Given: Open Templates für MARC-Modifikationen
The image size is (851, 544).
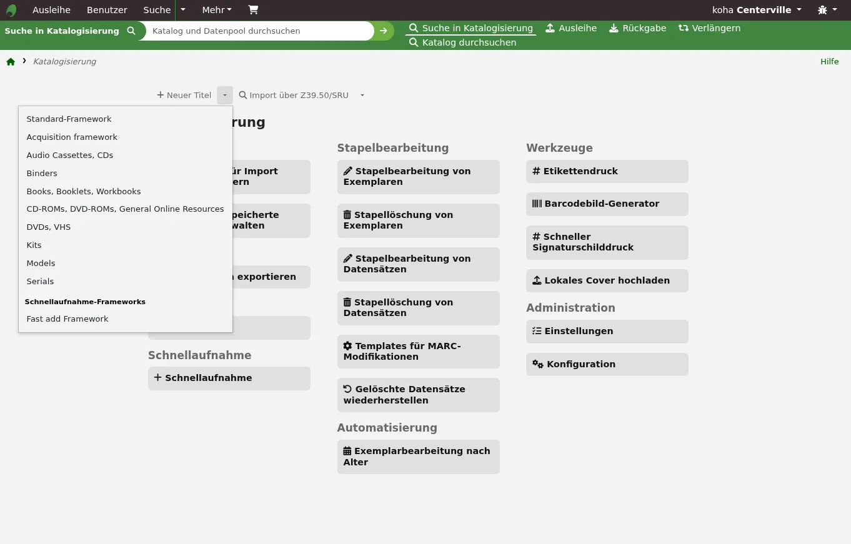Looking at the screenshot, I should [x=419, y=352].
